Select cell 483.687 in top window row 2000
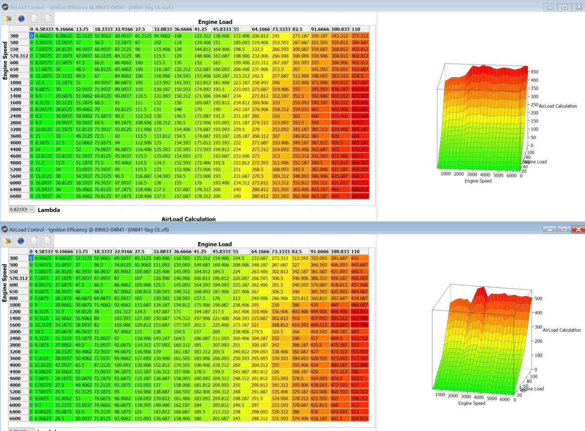 360,110
